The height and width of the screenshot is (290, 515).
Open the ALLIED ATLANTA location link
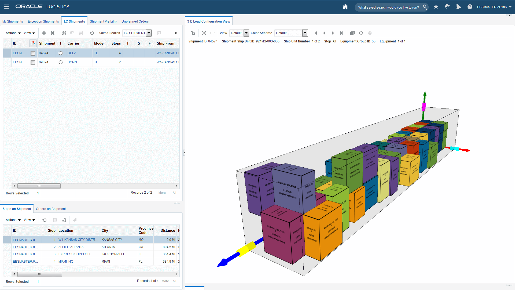point(71,247)
